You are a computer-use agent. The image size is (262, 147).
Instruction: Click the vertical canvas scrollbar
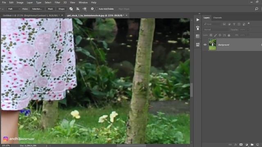click(192, 90)
